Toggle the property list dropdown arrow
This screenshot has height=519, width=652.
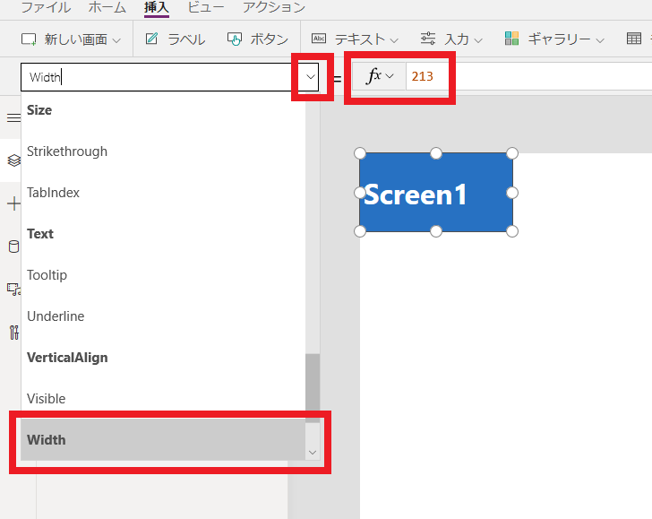coord(310,77)
